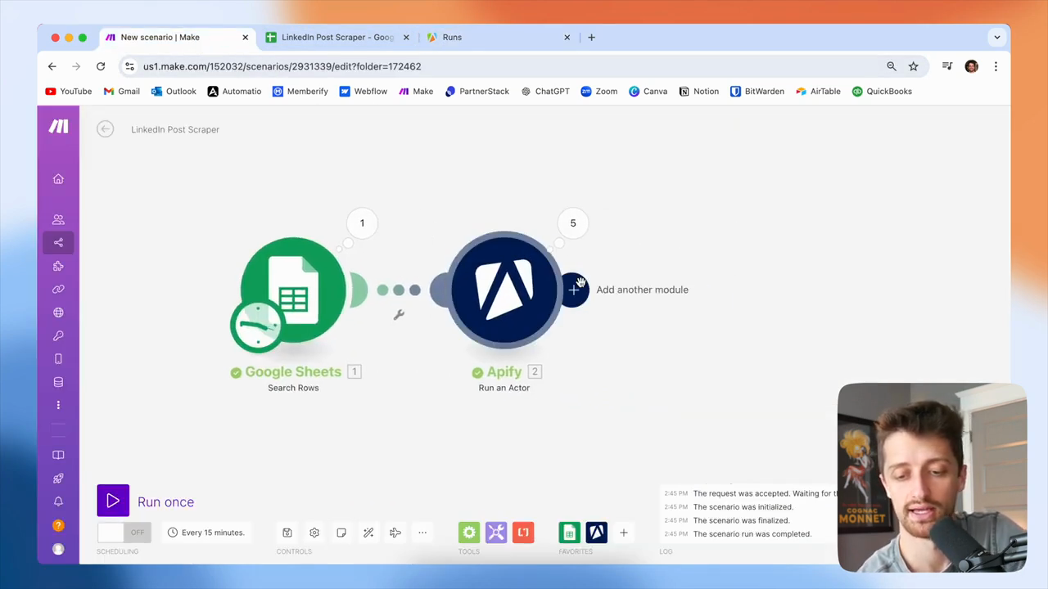Open the Notes icon in Controls
1048x589 pixels.
tap(341, 533)
